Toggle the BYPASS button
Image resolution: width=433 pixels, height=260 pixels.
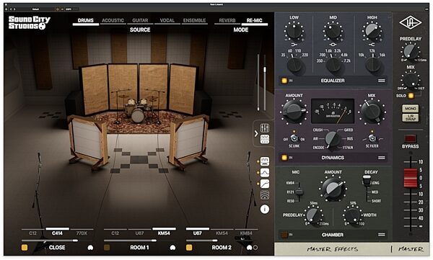coord(410,139)
